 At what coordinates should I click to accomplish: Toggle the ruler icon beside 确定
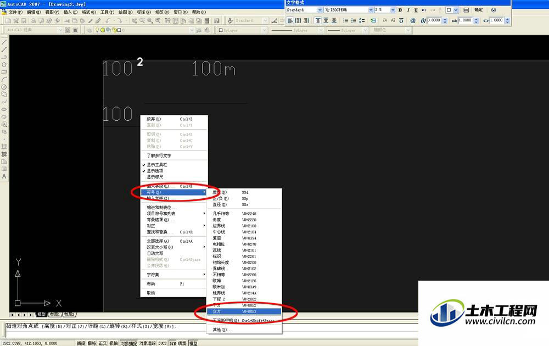(x=466, y=10)
